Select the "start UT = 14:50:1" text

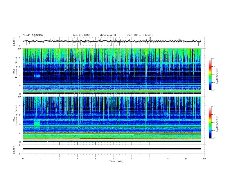click(x=140, y=35)
